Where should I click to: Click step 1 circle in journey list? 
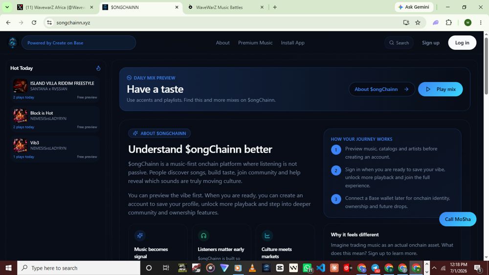click(336, 150)
